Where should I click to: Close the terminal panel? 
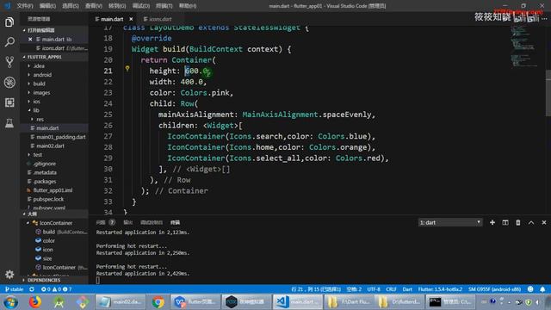(544, 222)
